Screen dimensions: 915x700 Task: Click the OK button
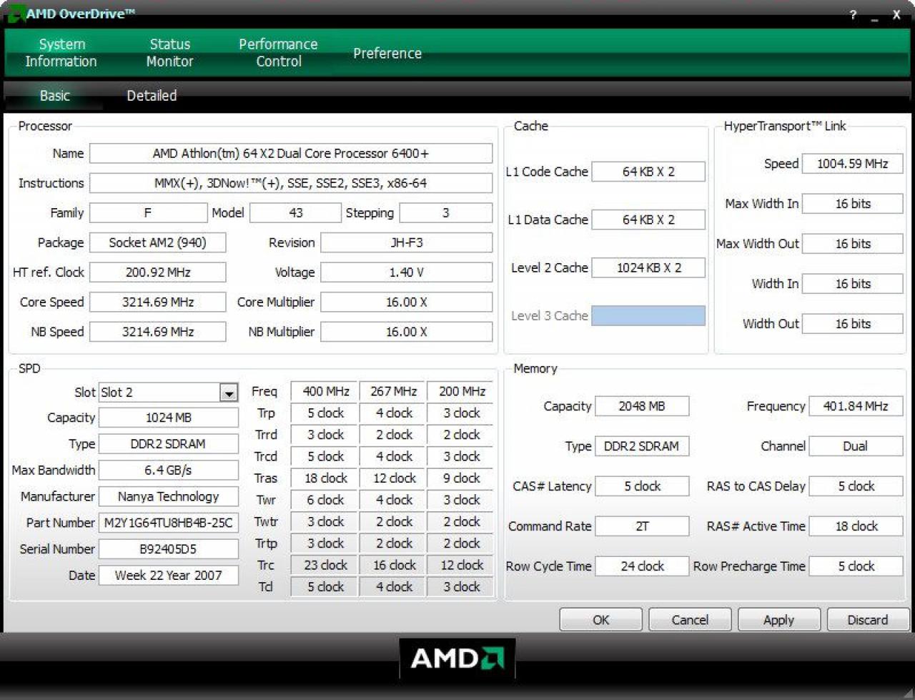point(600,620)
